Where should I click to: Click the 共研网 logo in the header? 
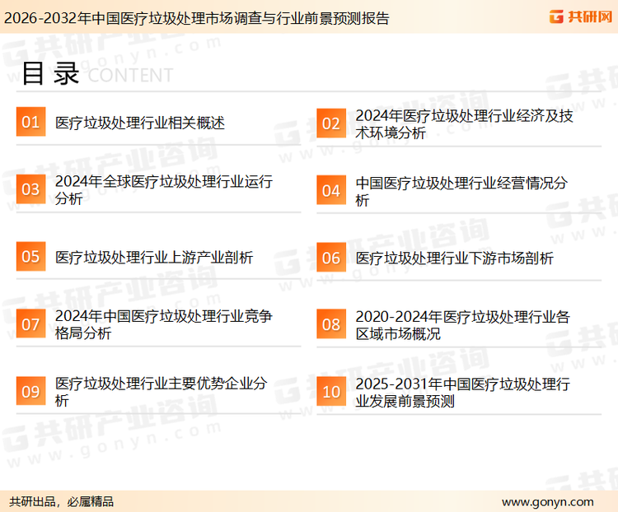(x=581, y=16)
